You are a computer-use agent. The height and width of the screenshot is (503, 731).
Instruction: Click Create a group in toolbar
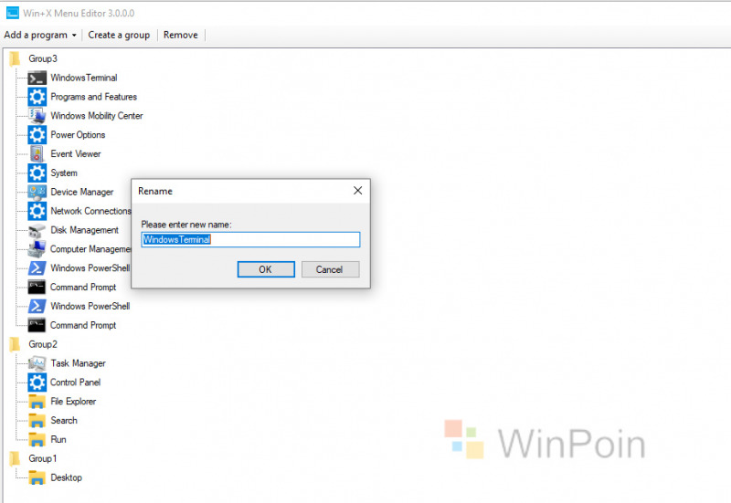point(119,35)
